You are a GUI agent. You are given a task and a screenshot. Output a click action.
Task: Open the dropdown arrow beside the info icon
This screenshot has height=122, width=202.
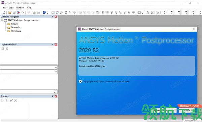tap(47, 13)
